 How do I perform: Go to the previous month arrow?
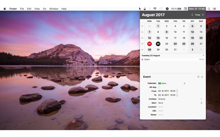192,15
